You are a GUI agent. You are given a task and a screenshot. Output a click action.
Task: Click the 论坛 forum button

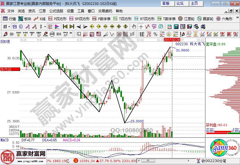[x=180, y=4]
